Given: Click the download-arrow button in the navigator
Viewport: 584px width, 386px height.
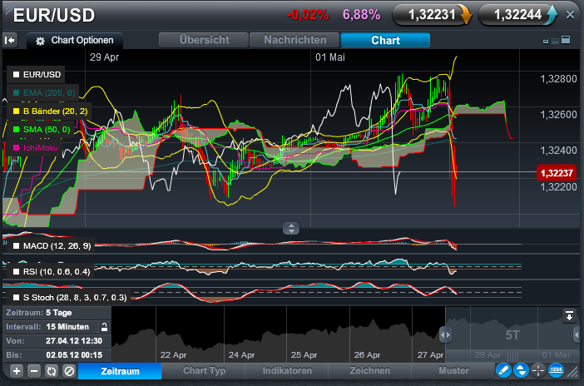Looking at the screenshot, I should (569, 316).
